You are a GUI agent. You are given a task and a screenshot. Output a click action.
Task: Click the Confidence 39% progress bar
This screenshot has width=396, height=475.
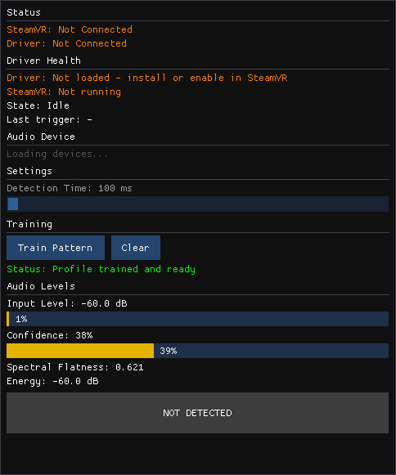click(198, 351)
